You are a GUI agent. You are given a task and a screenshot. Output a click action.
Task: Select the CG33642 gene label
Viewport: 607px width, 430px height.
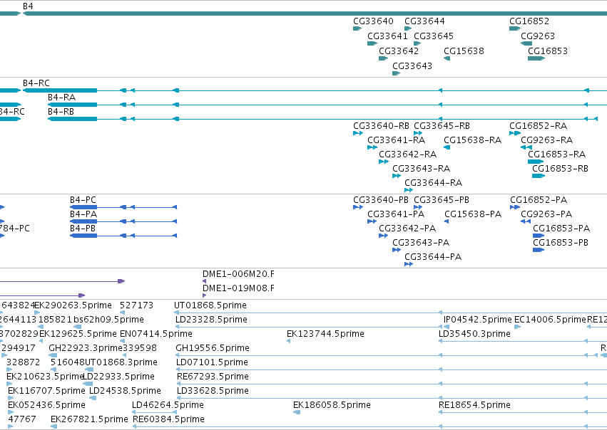click(x=399, y=51)
